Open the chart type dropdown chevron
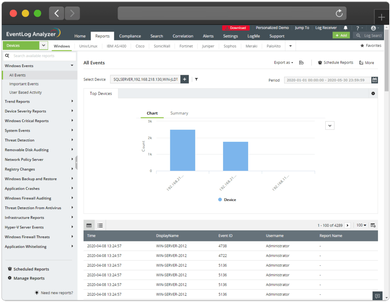The image size is (391, 302). click(x=330, y=125)
